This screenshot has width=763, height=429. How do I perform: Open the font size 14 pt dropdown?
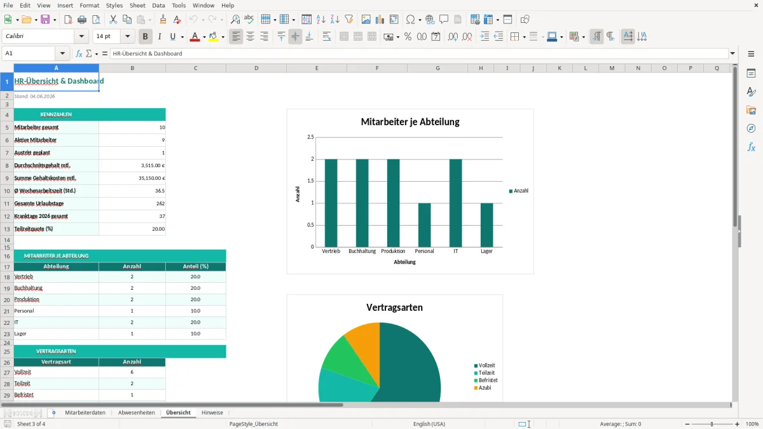128,37
